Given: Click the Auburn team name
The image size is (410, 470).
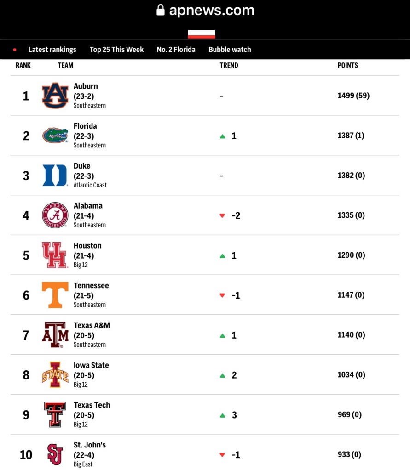Looking at the screenshot, I should (x=86, y=86).
